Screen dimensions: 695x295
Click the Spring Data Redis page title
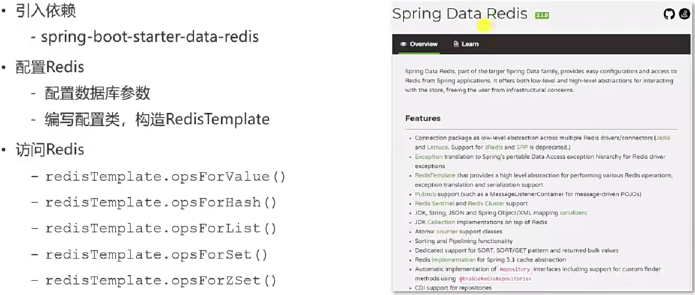click(x=460, y=14)
